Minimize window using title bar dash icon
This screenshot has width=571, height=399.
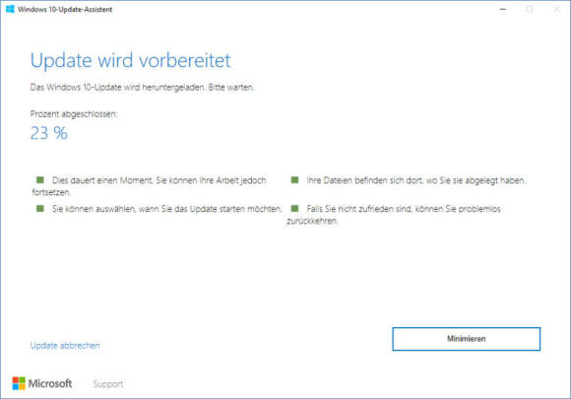click(x=503, y=10)
